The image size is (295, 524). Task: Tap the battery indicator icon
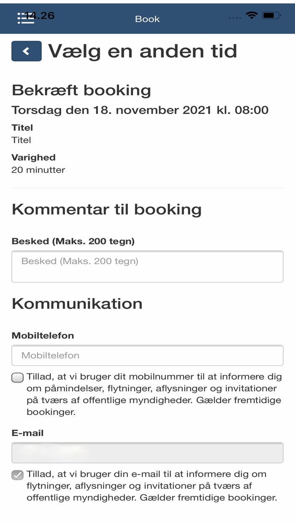coord(272,16)
